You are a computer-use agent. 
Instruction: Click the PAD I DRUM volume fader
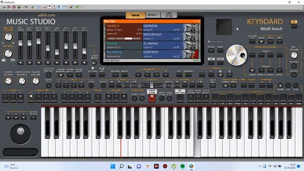20,43
